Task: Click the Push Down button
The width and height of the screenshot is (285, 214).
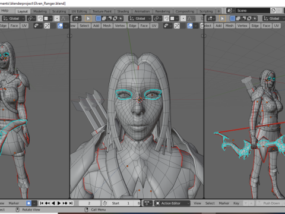Action: pos(270,203)
